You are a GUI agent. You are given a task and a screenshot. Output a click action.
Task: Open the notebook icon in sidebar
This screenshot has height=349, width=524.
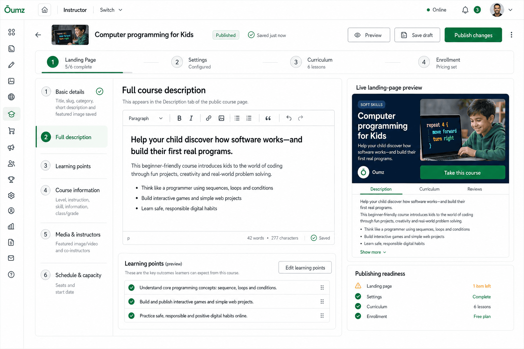coord(11,49)
